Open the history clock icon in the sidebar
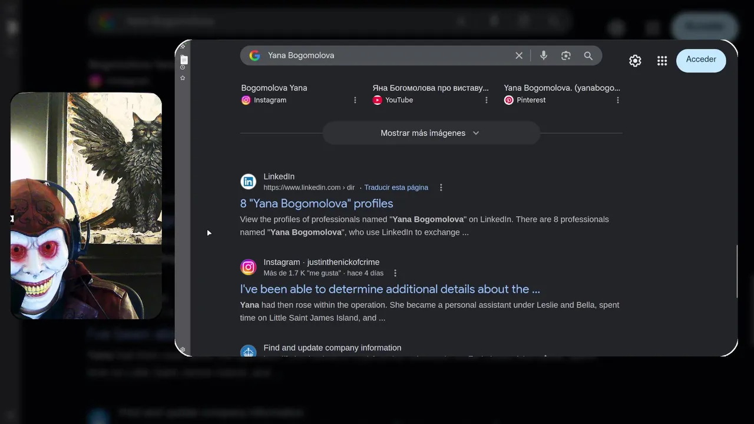Viewport: 754px width, 424px height. (x=183, y=68)
